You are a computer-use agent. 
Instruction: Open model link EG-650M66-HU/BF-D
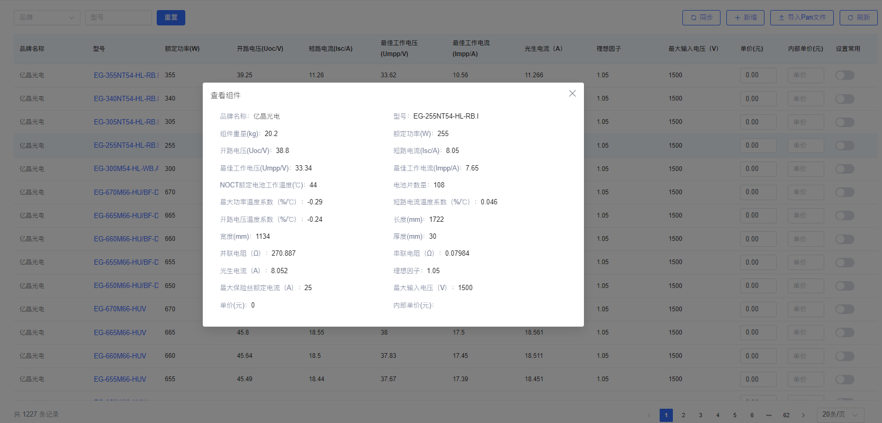click(126, 285)
